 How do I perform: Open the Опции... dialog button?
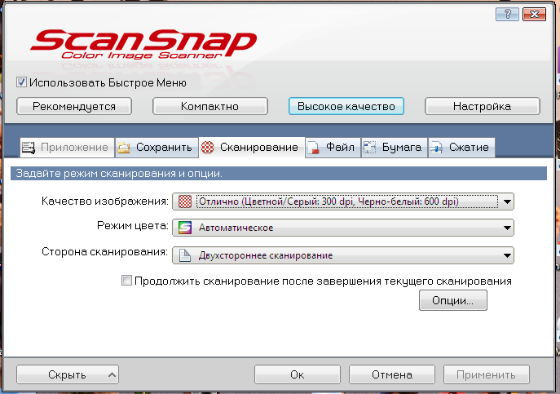pos(453,300)
